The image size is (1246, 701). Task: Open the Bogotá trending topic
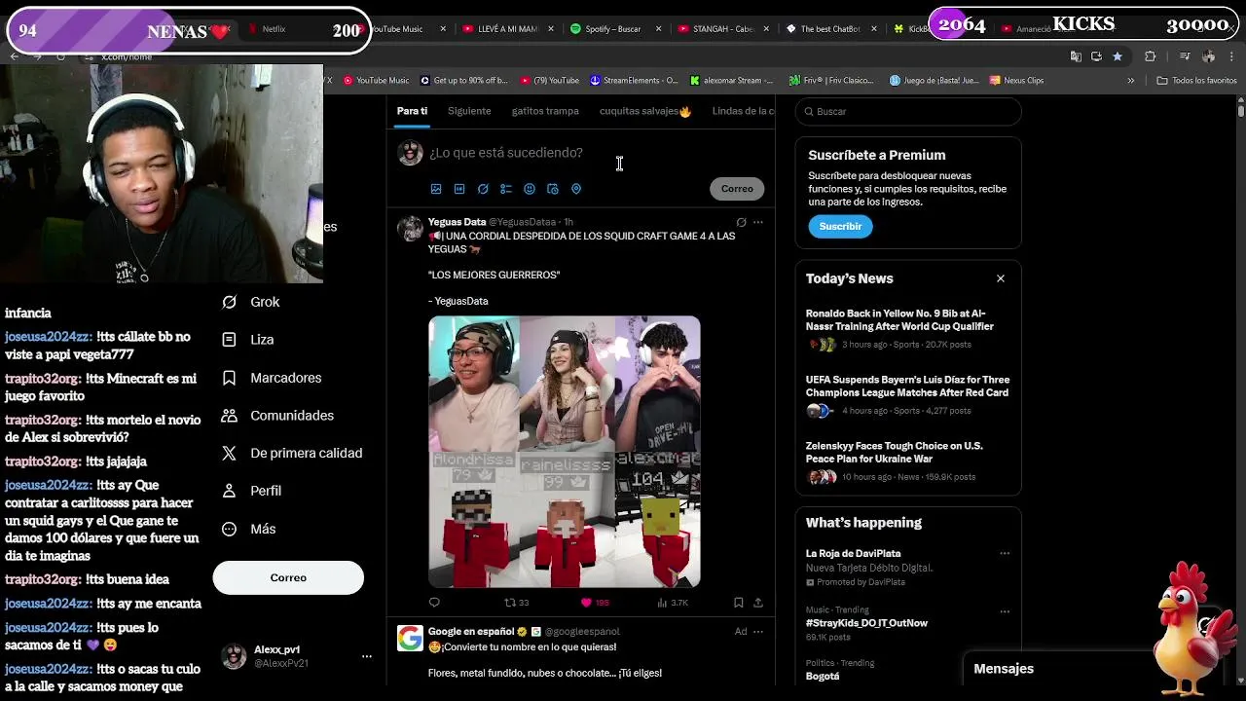[x=823, y=676]
